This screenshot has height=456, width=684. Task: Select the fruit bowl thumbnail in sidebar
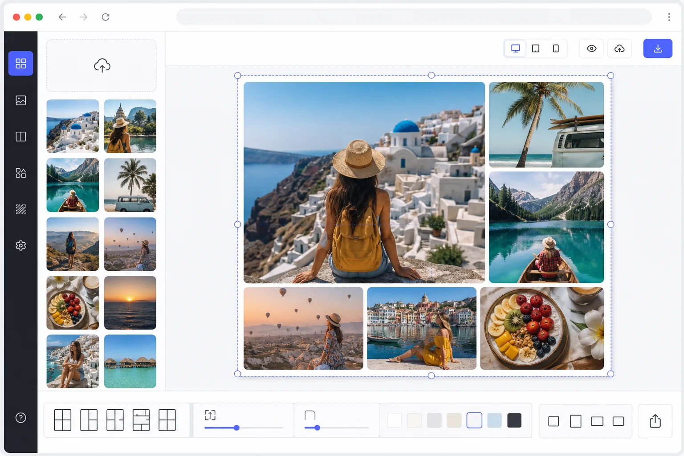point(73,303)
